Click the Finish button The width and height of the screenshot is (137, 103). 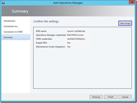click(x=111, y=97)
